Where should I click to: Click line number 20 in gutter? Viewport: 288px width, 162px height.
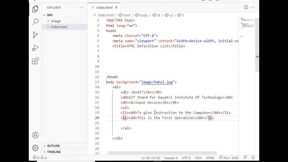click(97, 118)
